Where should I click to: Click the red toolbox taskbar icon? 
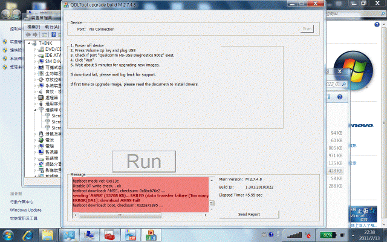click(109, 235)
